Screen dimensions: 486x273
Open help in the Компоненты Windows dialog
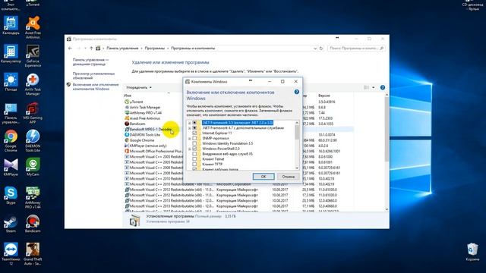[x=297, y=92]
